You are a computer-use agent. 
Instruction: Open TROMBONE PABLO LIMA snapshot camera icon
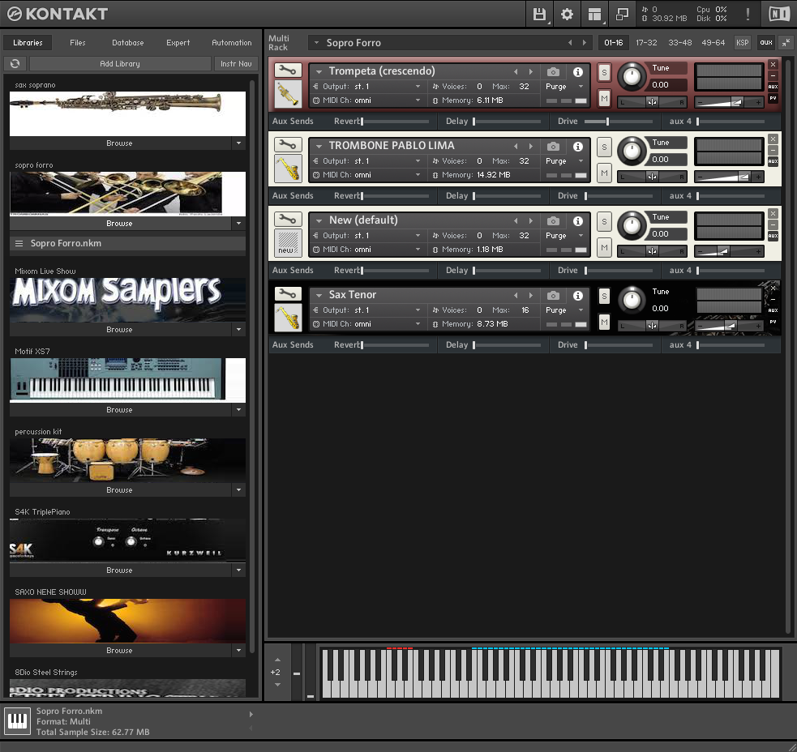coord(553,147)
